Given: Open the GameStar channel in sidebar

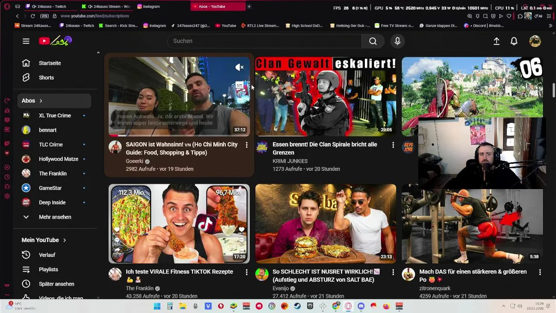Looking at the screenshot, I should (55, 188).
